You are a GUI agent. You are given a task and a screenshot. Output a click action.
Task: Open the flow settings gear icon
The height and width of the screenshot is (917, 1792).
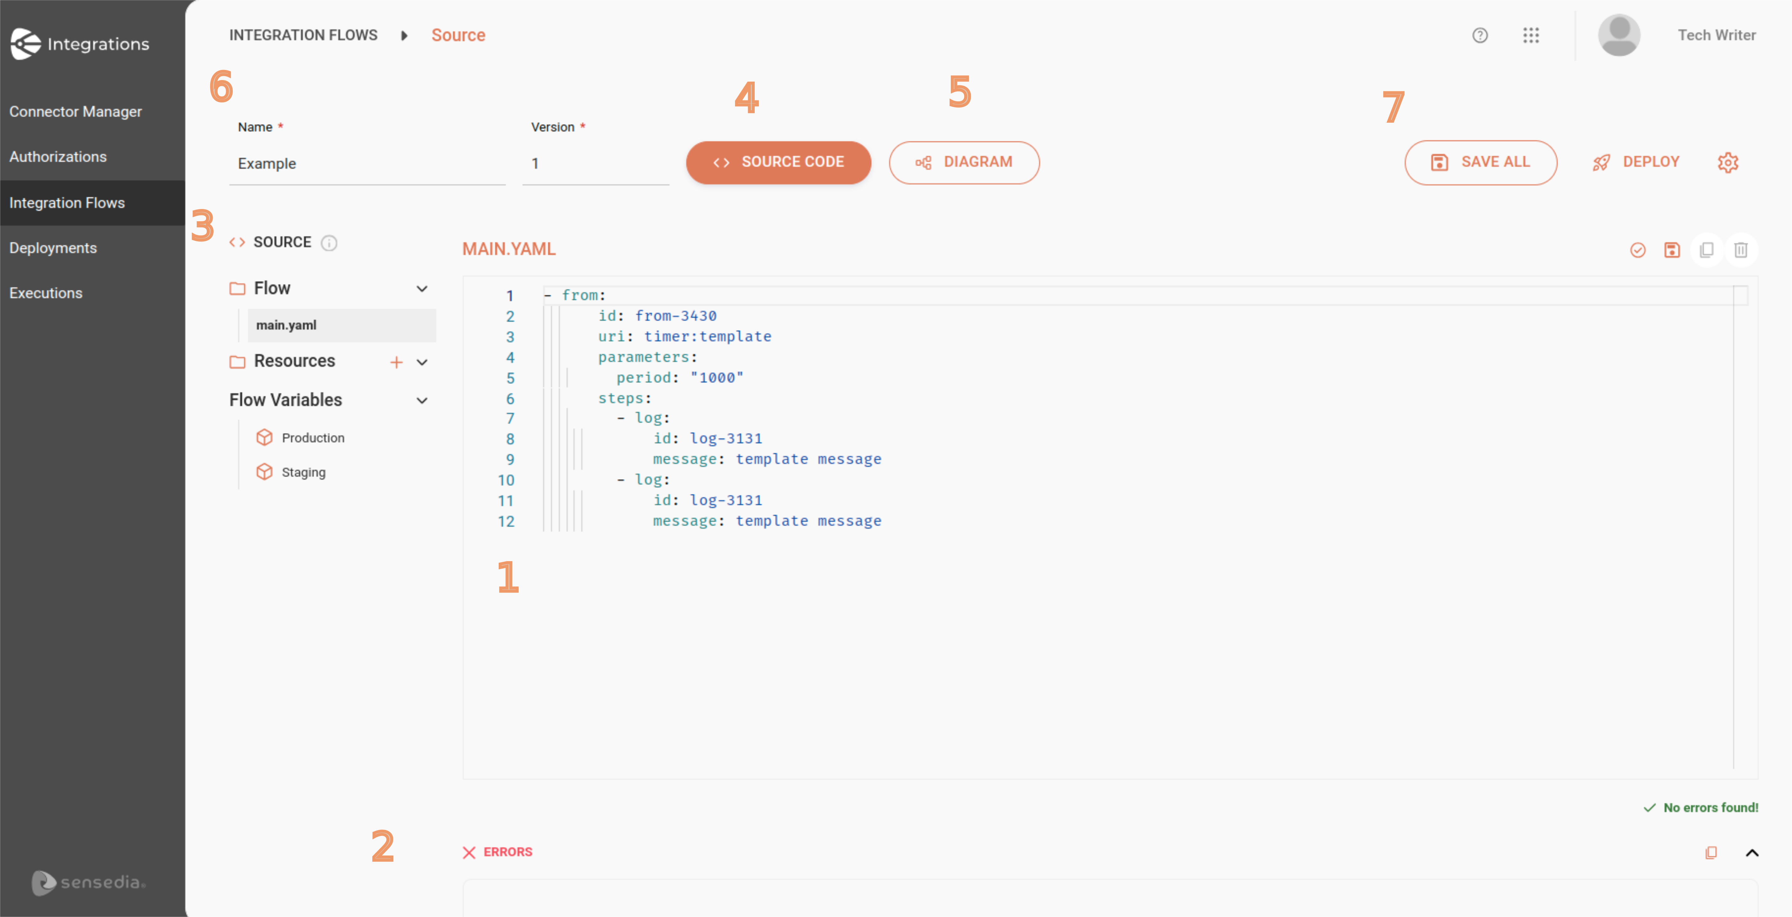coord(1728,162)
